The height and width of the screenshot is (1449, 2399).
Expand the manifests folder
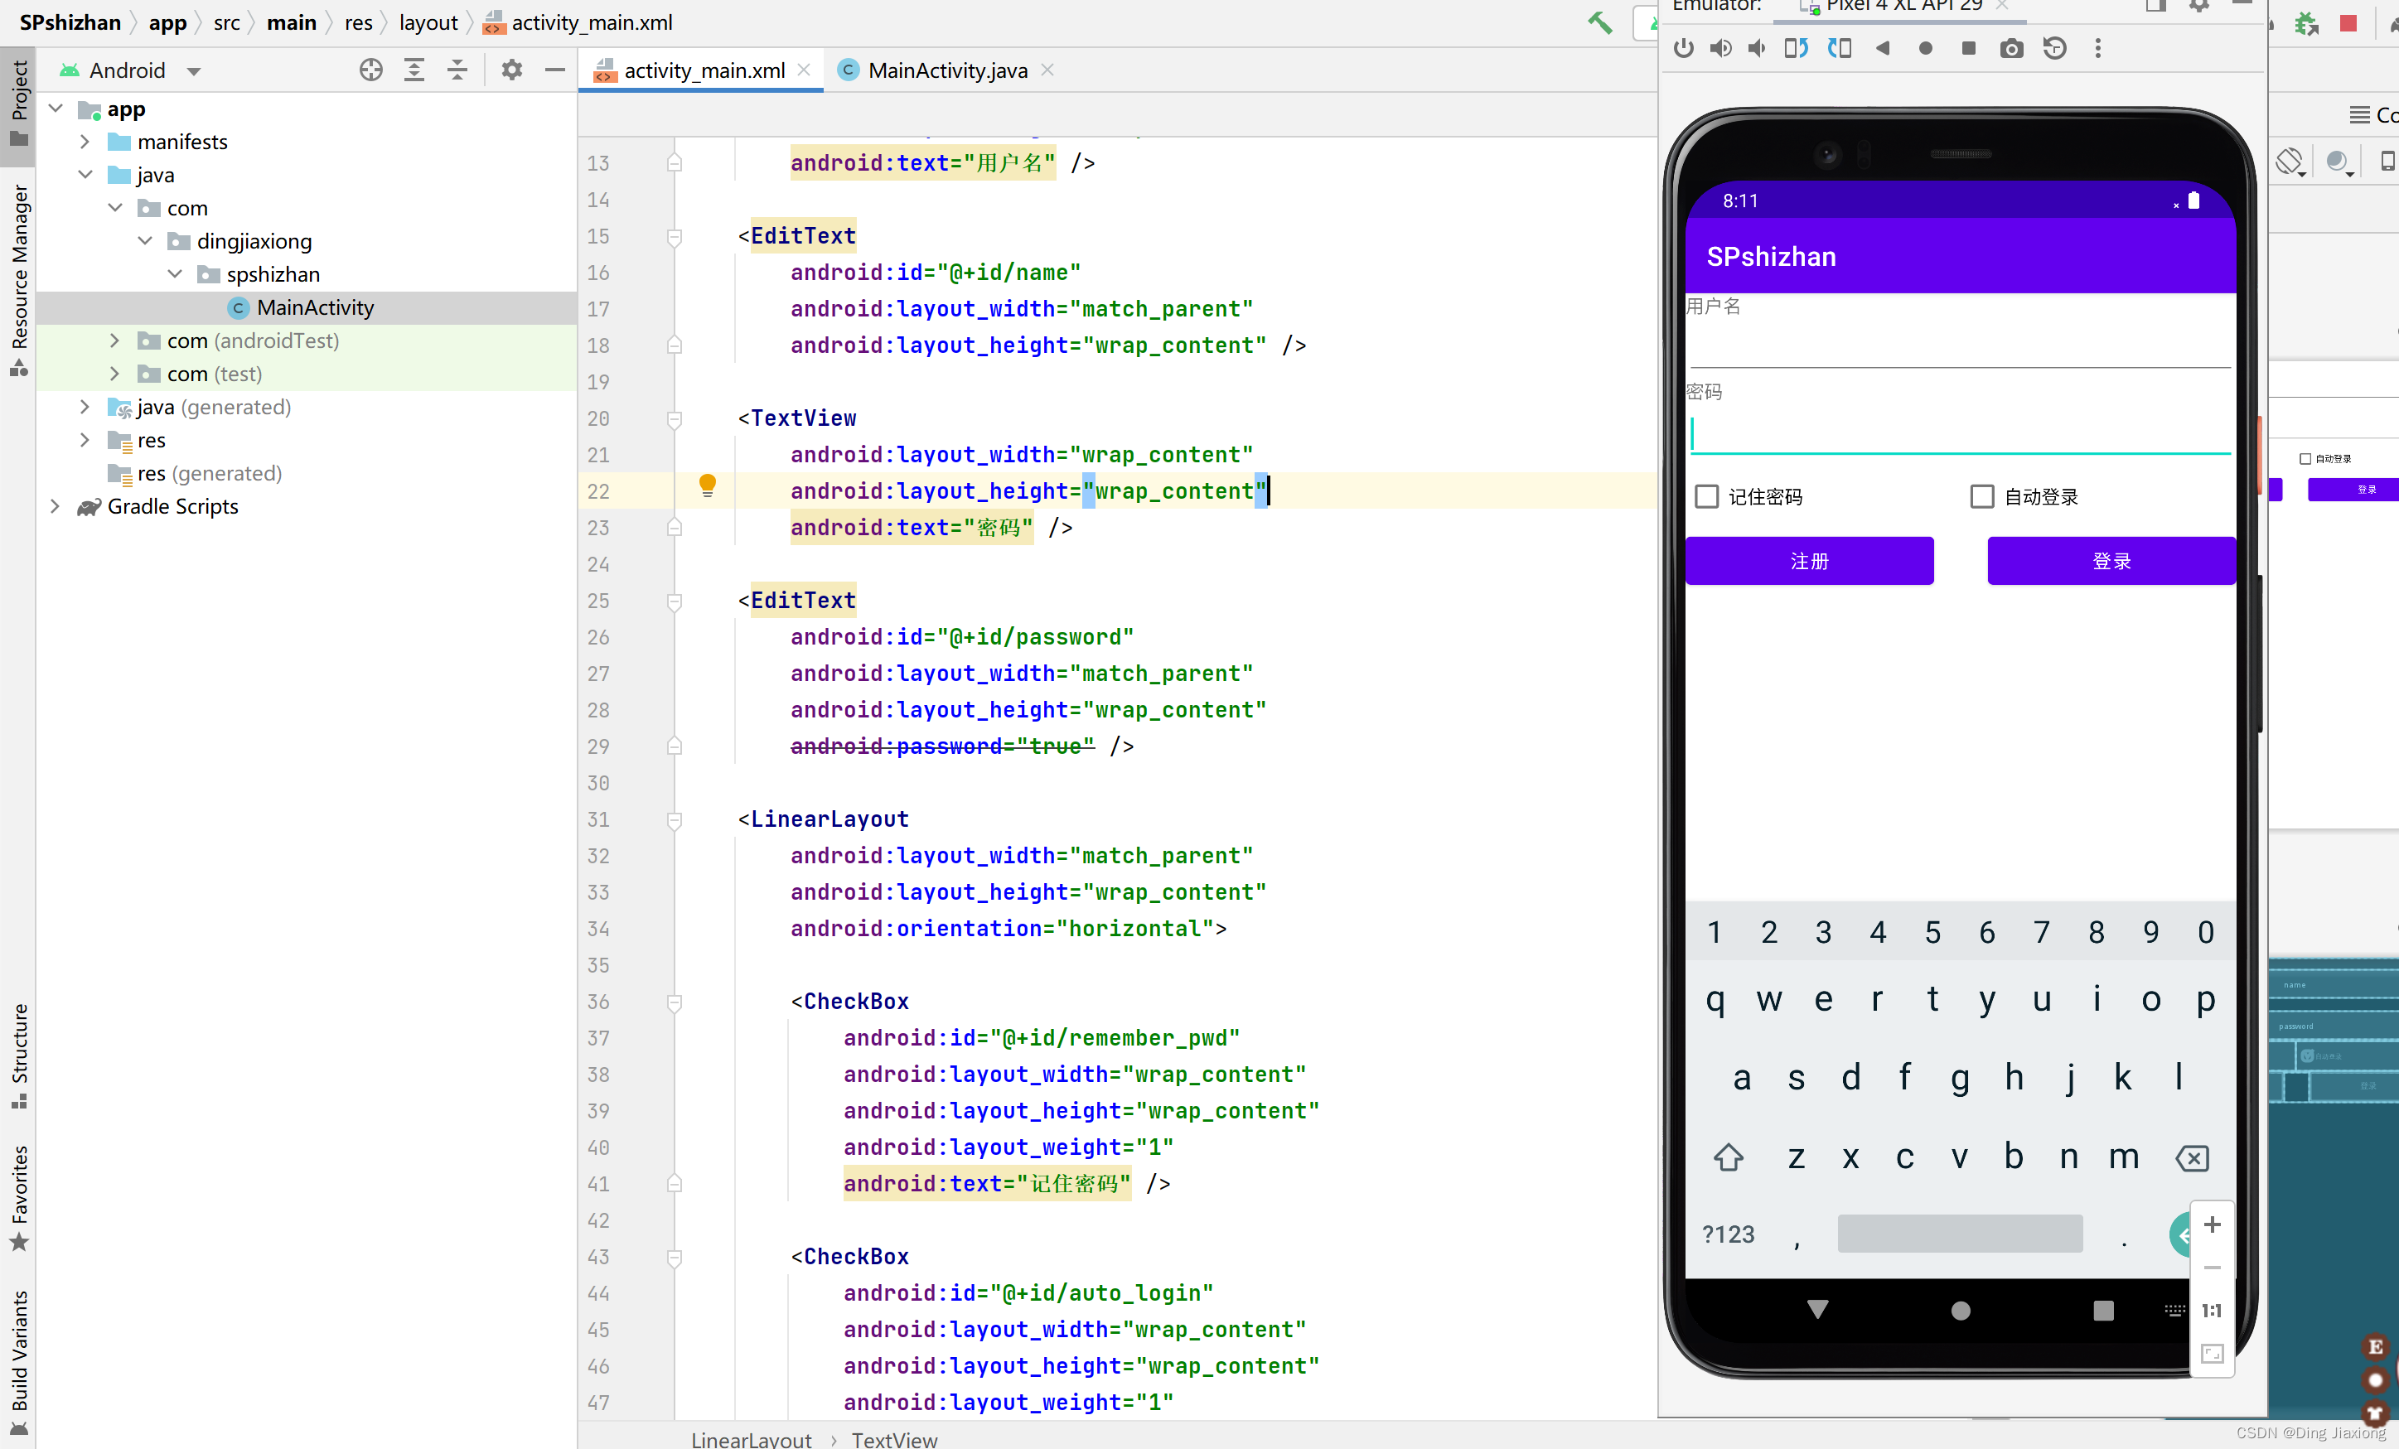tap(85, 142)
